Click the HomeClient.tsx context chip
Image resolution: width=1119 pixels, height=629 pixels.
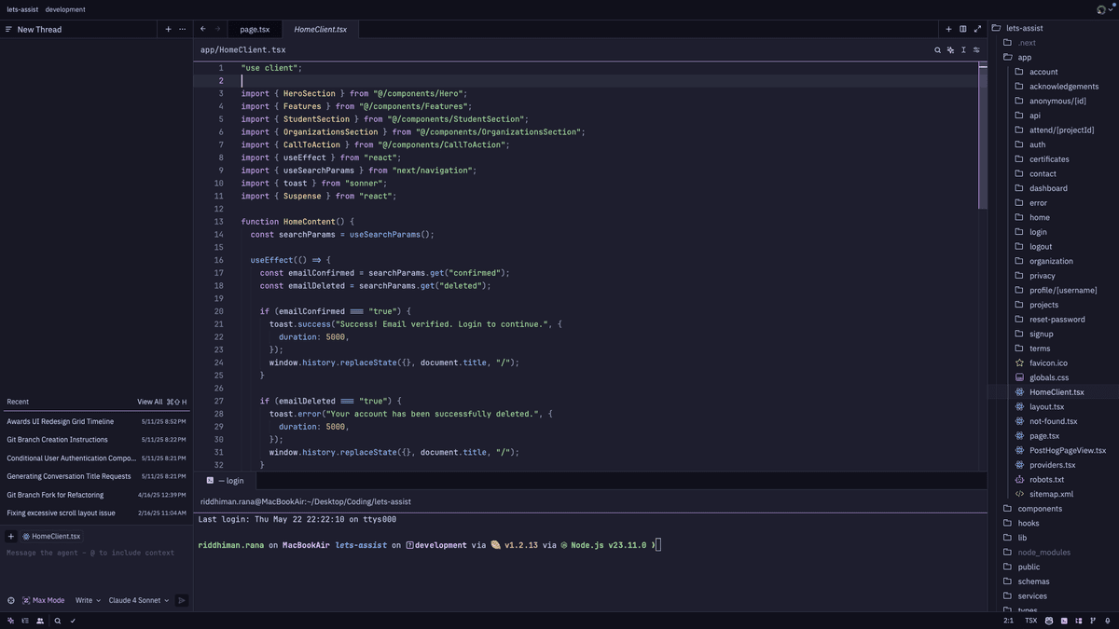click(x=51, y=537)
